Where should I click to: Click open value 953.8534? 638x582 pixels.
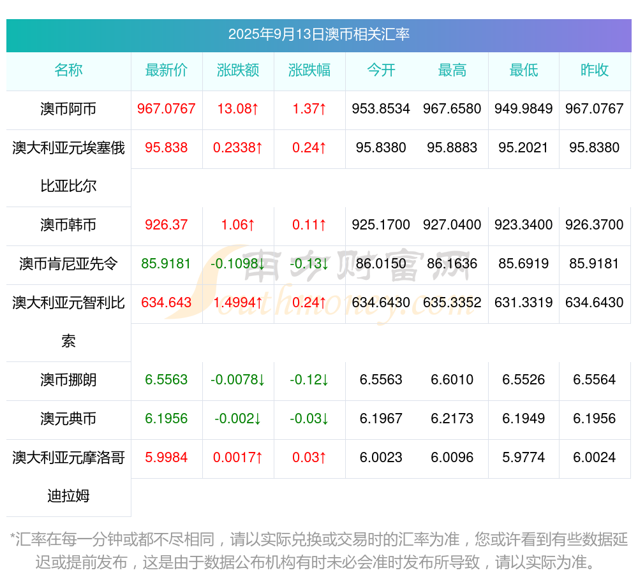[381, 109]
